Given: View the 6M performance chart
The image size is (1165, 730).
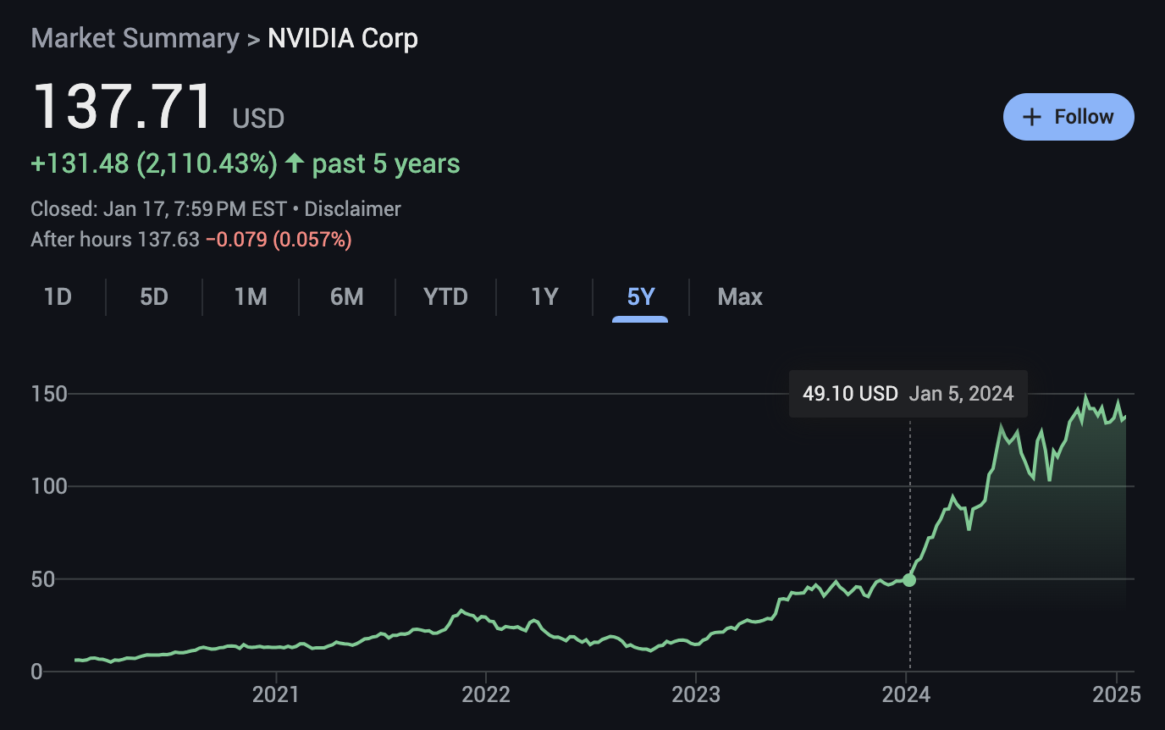Looking at the screenshot, I should click(347, 296).
